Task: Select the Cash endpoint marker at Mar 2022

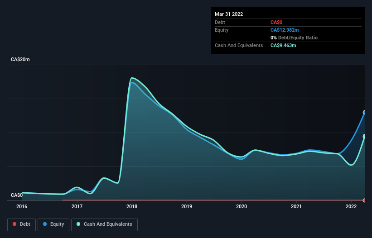Action: [x=364, y=136]
